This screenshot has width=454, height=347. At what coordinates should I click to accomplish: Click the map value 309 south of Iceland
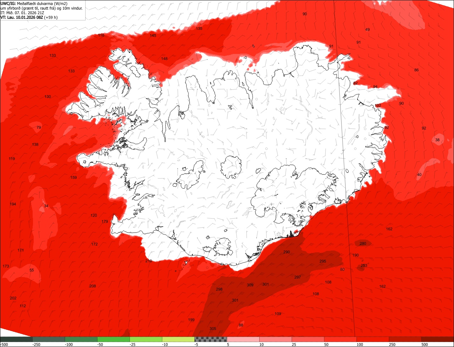pos(250,285)
